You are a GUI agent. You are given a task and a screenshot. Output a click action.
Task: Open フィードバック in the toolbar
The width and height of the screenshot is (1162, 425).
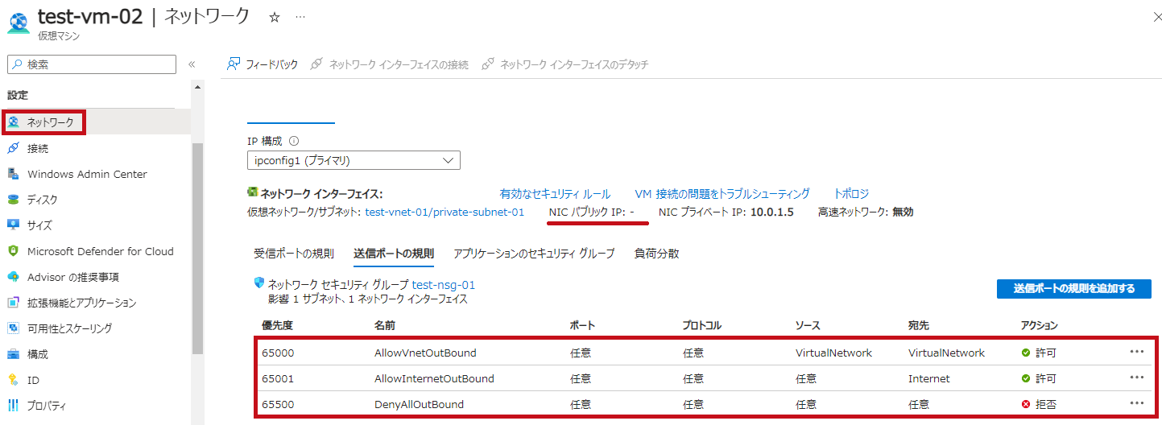click(263, 64)
